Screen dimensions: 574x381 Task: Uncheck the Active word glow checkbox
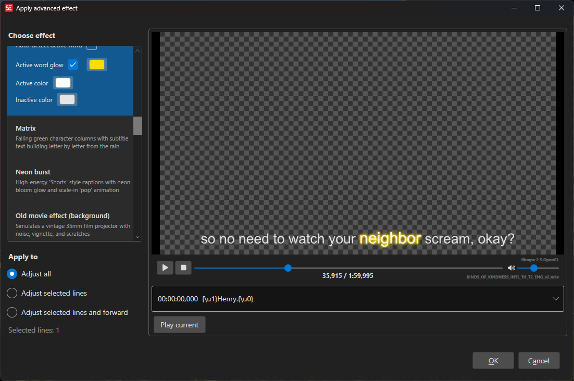coord(73,65)
